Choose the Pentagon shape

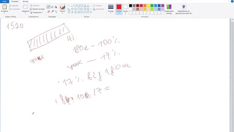(75, 9)
